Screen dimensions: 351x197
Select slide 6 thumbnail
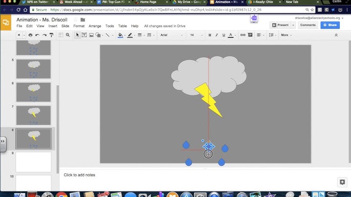tap(34, 92)
